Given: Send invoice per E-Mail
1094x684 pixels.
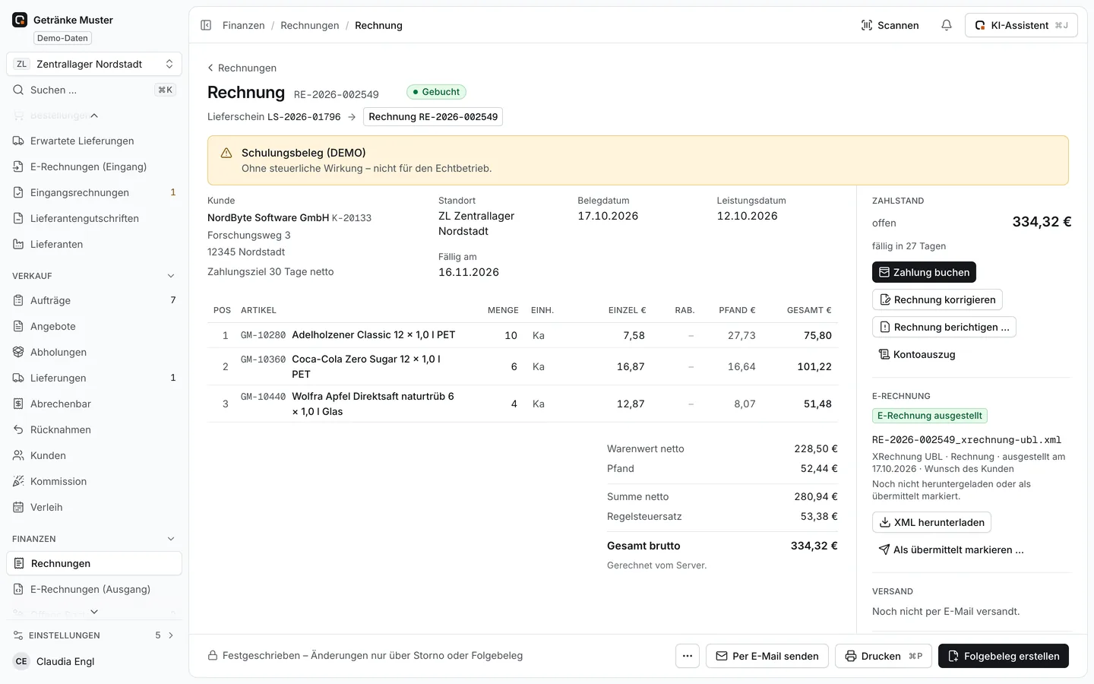Looking at the screenshot, I should tap(767, 656).
